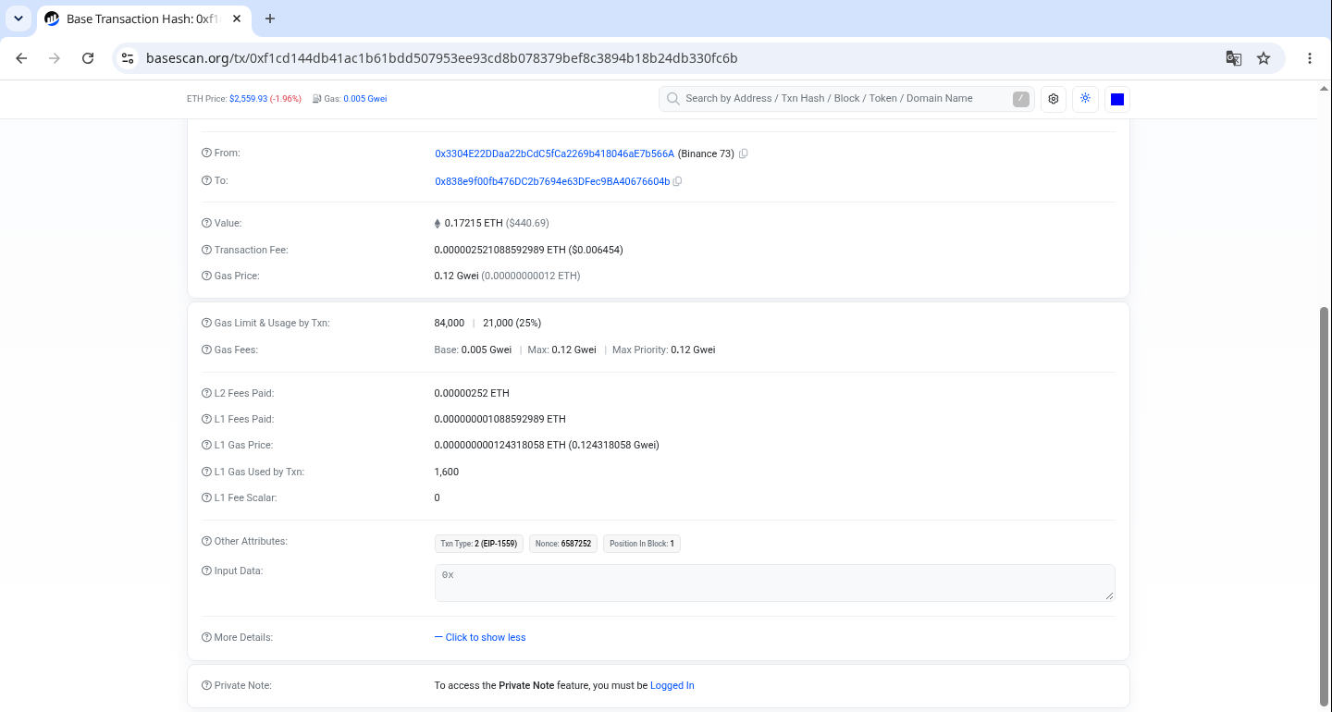Click the help icon beside Input Data

206,571
